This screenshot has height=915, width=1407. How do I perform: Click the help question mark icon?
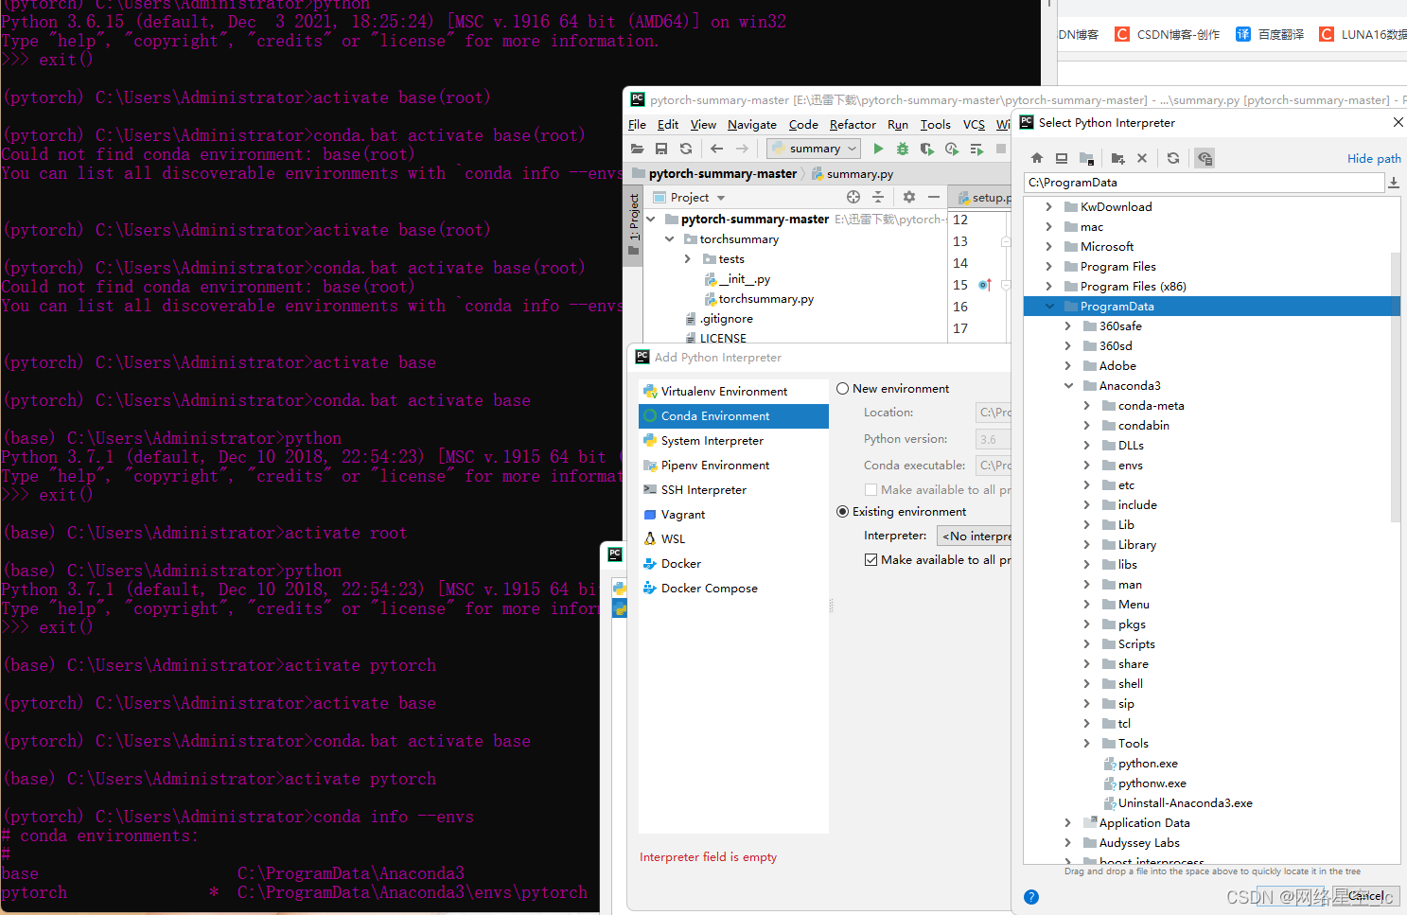[x=1031, y=897]
